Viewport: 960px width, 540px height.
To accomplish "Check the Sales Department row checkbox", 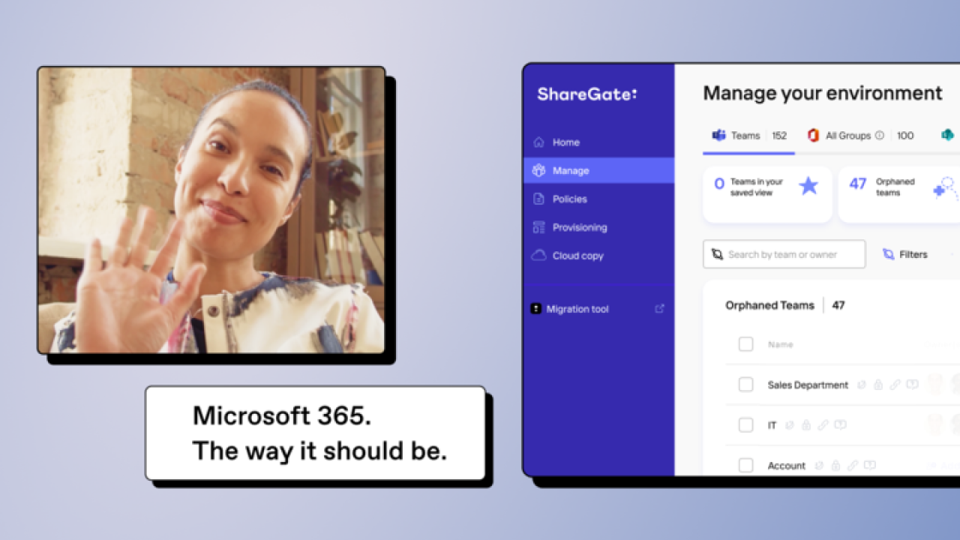I will click(745, 385).
